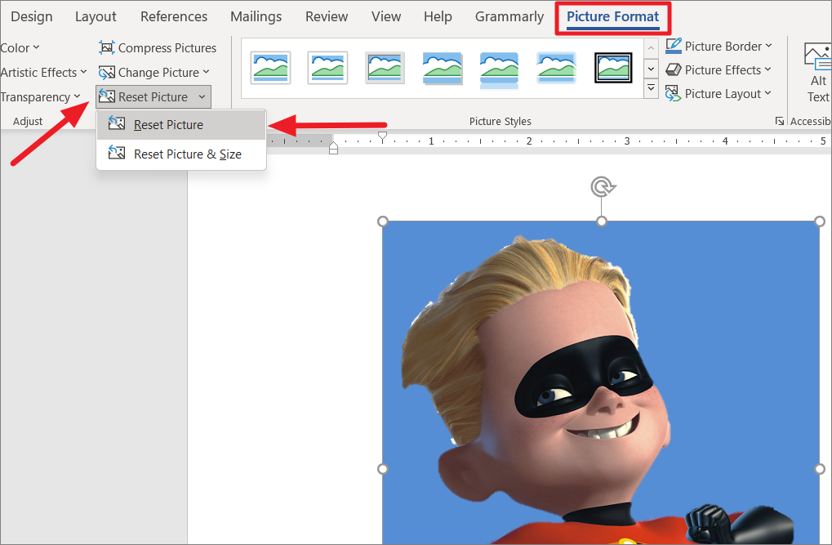Image resolution: width=832 pixels, height=545 pixels.
Task: Click the Change Picture icon
Action: click(107, 72)
